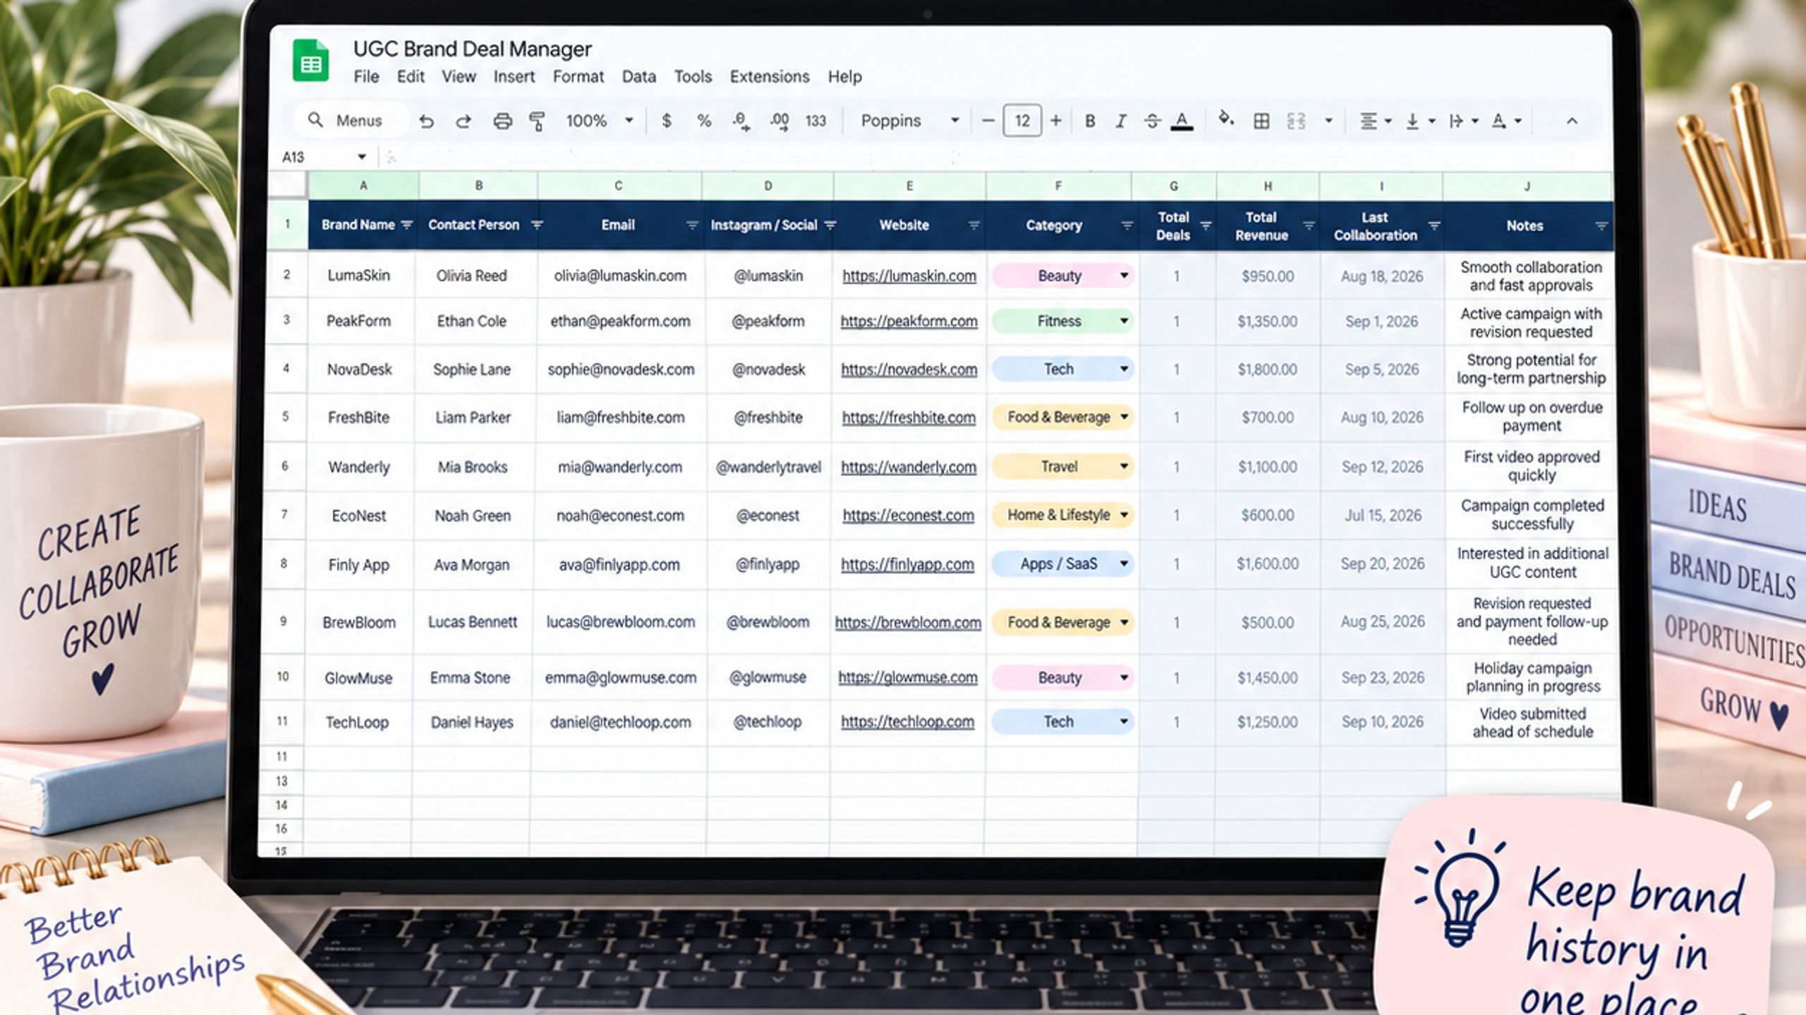Open the Poppins font dropdown
The width and height of the screenshot is (1806, 1015).
pos(910,121)
